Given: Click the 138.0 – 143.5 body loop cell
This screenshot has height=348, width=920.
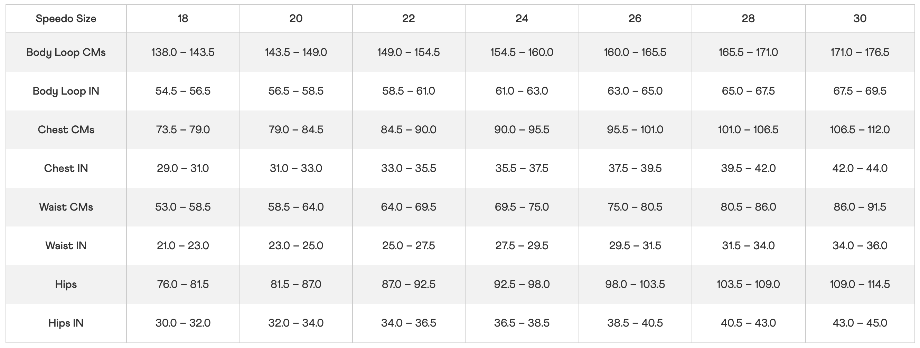Looking at the screenshot, I should click(183, 52).
